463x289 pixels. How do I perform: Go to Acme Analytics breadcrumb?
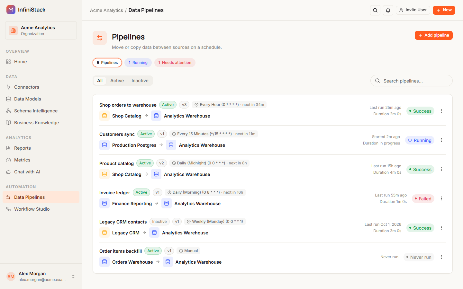pyautogui.click(x=106, y=10)
